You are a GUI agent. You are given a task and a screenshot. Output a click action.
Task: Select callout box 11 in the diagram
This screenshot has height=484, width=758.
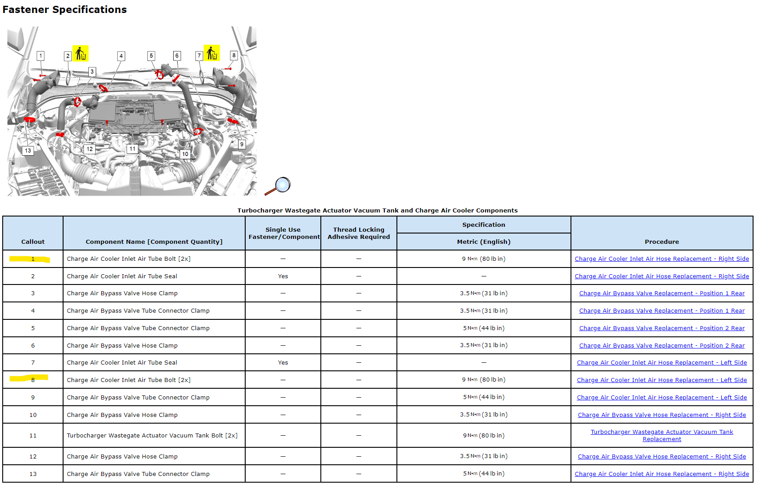132,149
